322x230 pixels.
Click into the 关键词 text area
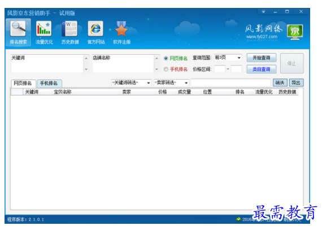47,64
